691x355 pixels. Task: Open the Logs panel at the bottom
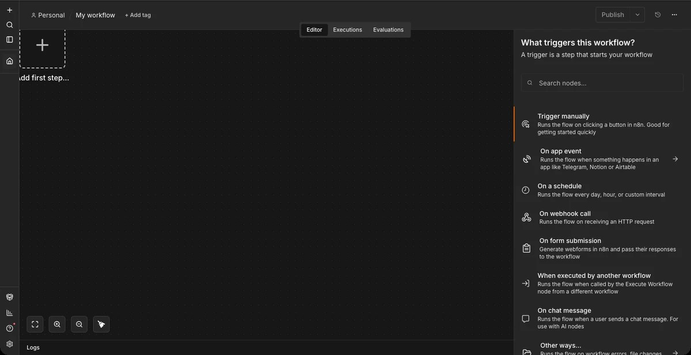pos(33,348)
